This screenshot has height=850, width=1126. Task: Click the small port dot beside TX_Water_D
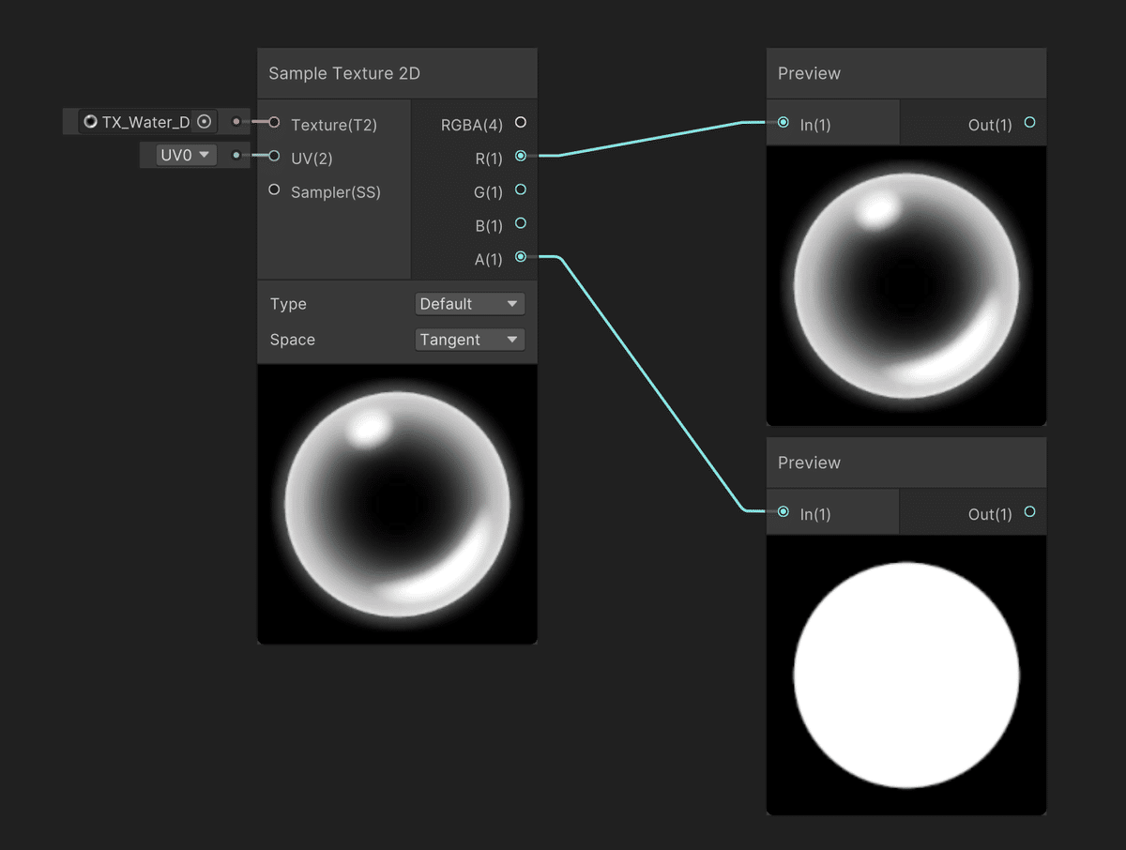click(x=236, y=122)
